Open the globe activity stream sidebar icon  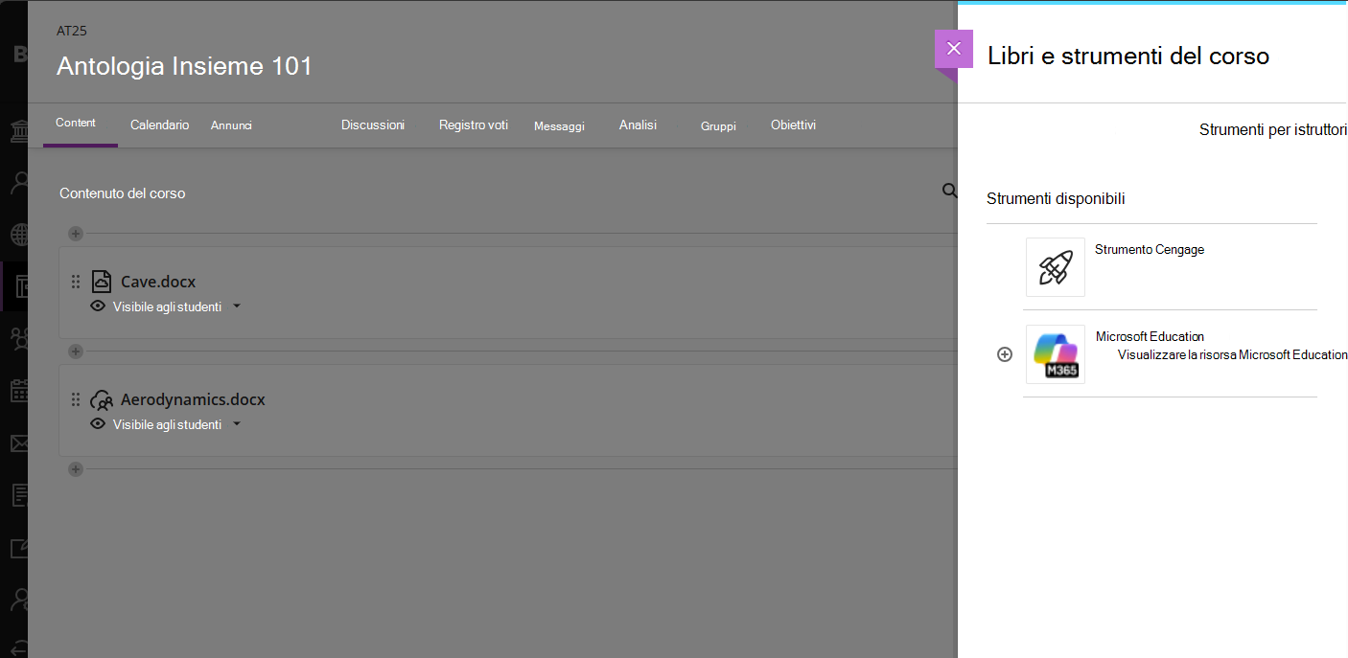click(20, 235)
